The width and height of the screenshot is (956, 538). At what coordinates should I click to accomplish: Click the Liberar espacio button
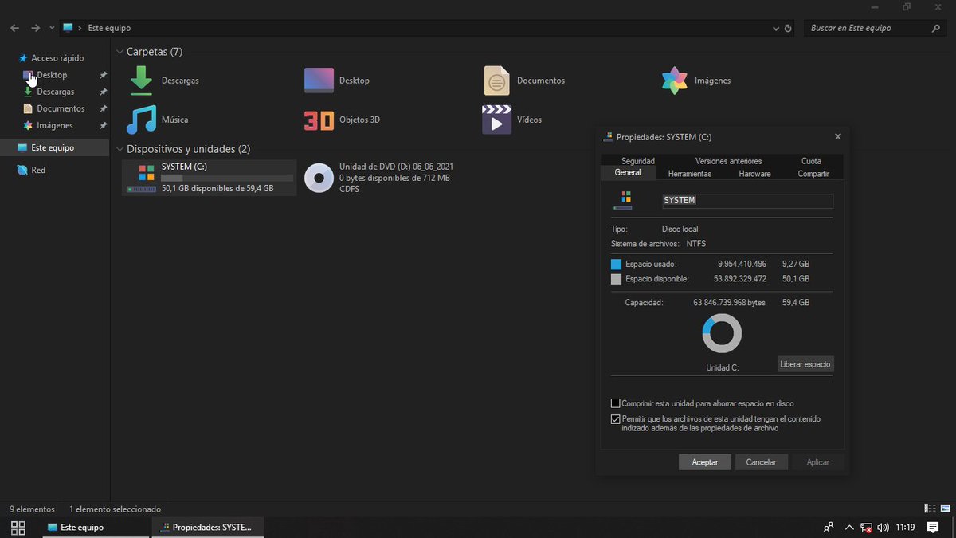coord(805,364)
